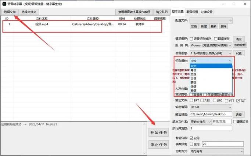Enable the 翻译缓存 checkbox
Viewport: 251px width, 156px height.
click(216, 39)
